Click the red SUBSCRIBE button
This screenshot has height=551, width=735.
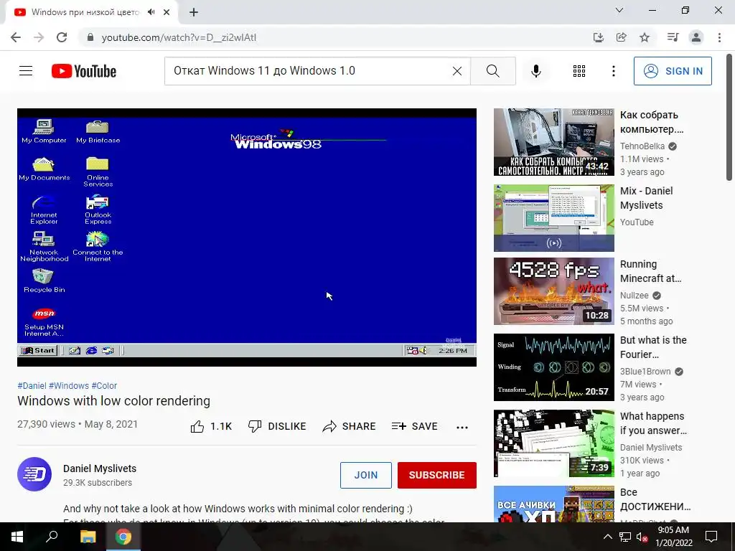click(x=437, y=475)
